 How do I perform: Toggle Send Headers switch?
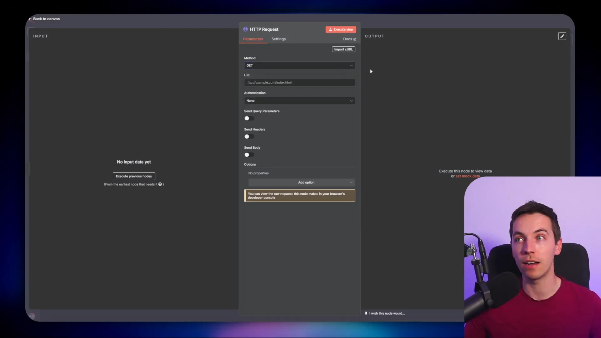(x=249, y=136)
